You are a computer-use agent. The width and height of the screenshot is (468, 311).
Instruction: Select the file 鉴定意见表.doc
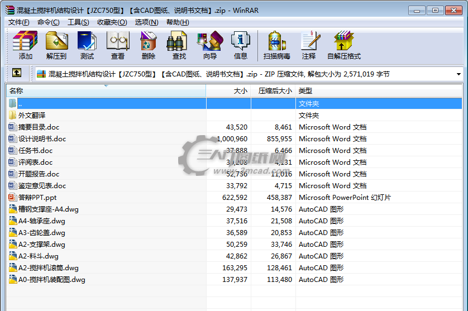(x=42, y=185)
